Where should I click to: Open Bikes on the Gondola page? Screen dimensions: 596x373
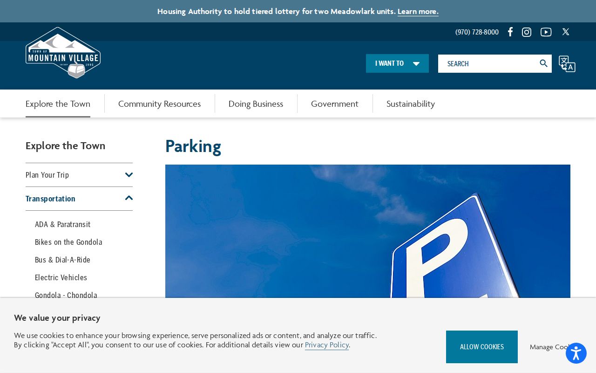pyautogui.click(x=68, y=242)
